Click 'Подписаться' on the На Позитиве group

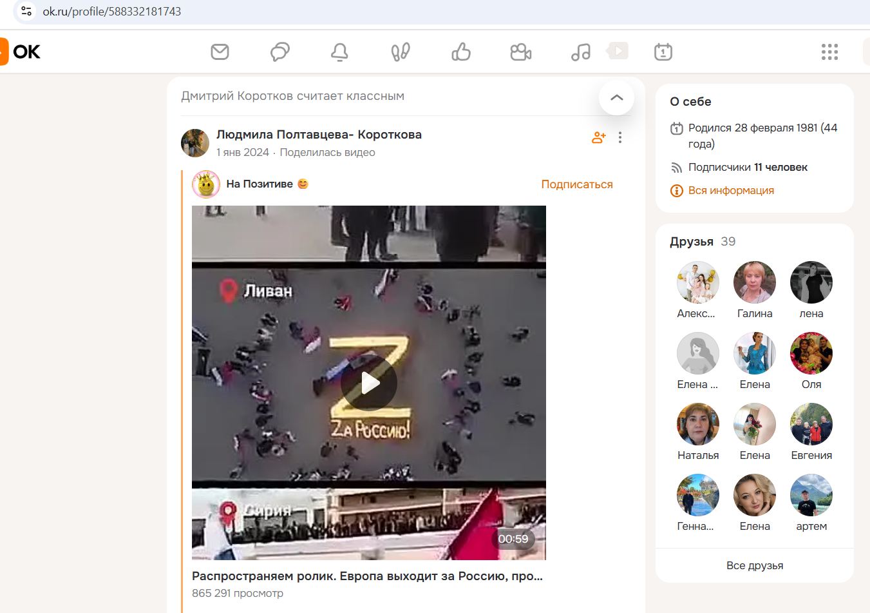[576, 184]
